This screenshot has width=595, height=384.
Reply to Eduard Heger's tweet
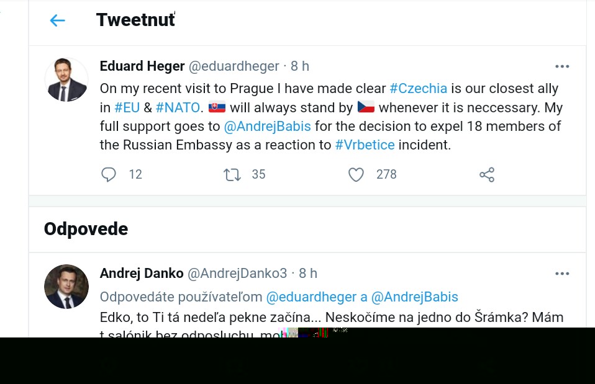(109, 175)
